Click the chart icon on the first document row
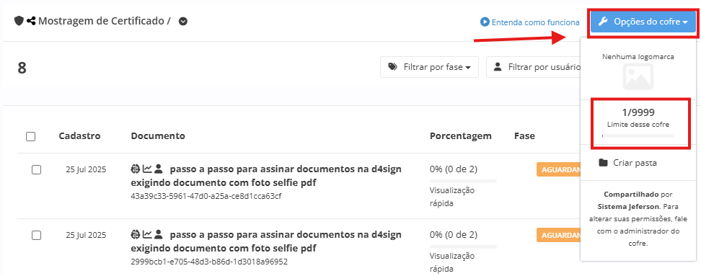Image resolution: width=701 pixels, height=276 pixels. pyautogui.click(x=147, y=169)
